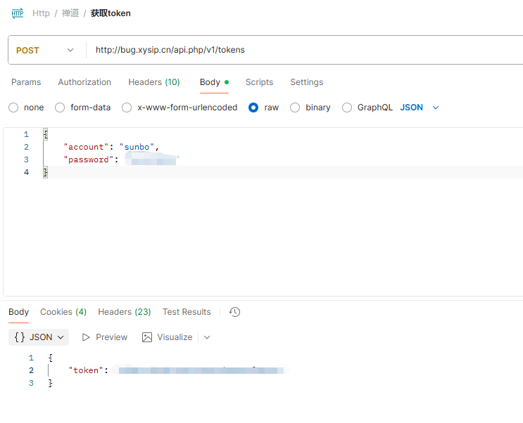Open the Scripts tab
Image resolution: width=523 pixels, height=423 pixels.
pos(259,82)
